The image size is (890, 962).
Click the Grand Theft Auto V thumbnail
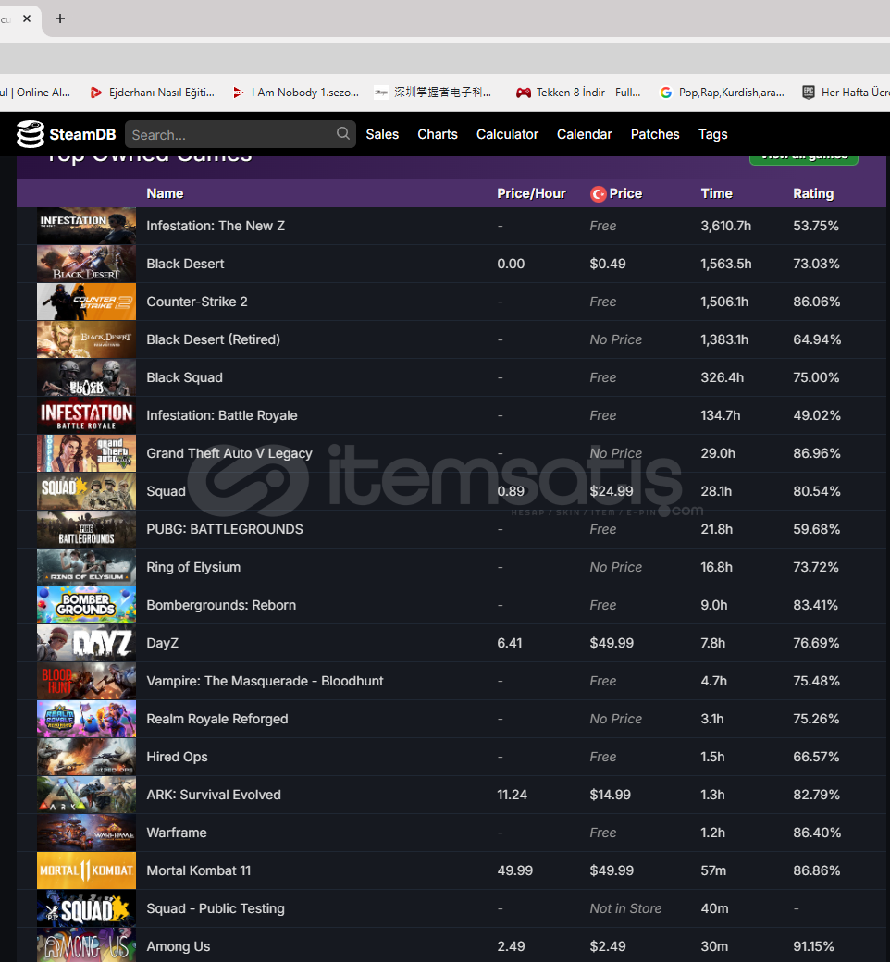pyautogui.click(x=87, y=453)
